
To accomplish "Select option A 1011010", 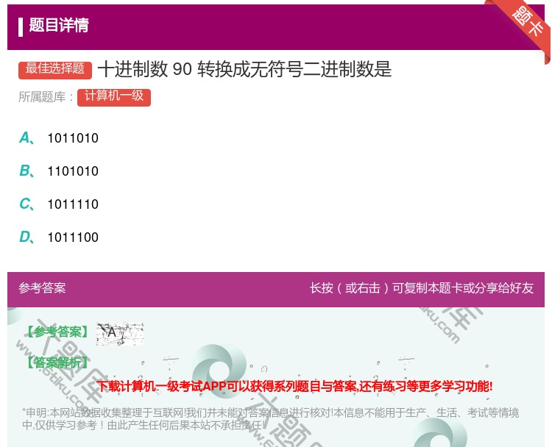I will [x=59, y=138].
